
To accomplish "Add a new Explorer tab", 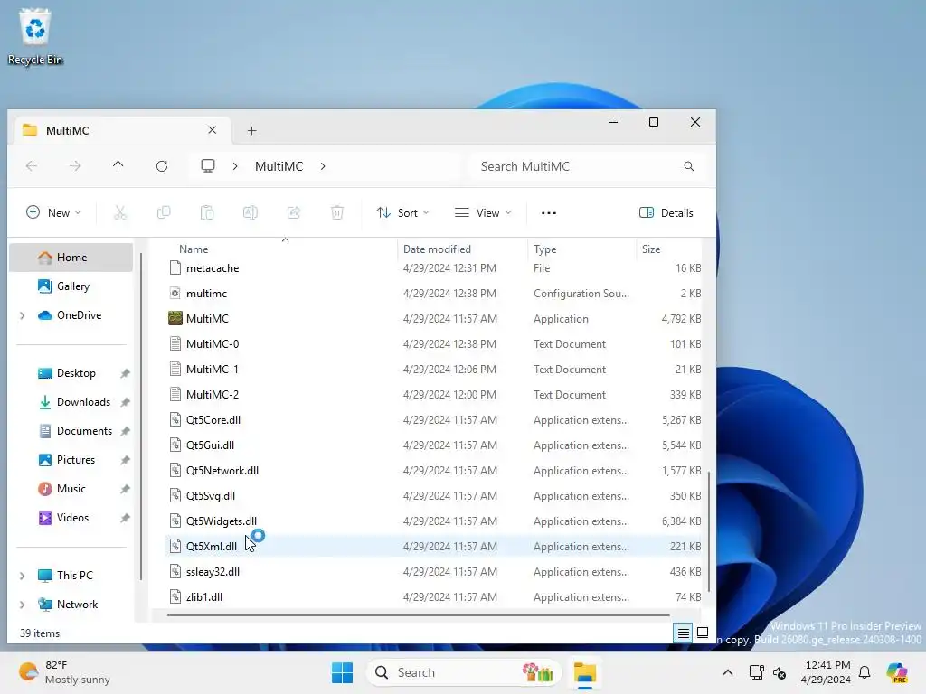I will tap(251, 130).
